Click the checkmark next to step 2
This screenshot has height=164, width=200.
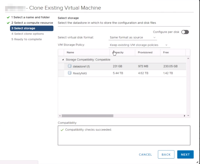tap(8, 23)
